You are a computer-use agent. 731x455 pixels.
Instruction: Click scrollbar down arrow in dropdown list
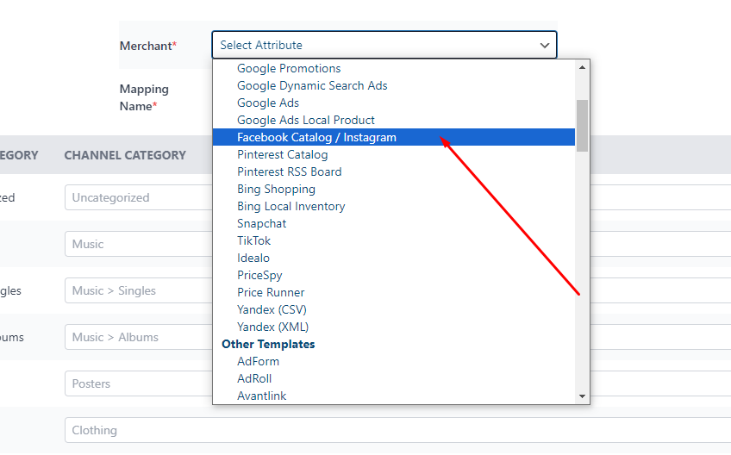coord(583,396)
